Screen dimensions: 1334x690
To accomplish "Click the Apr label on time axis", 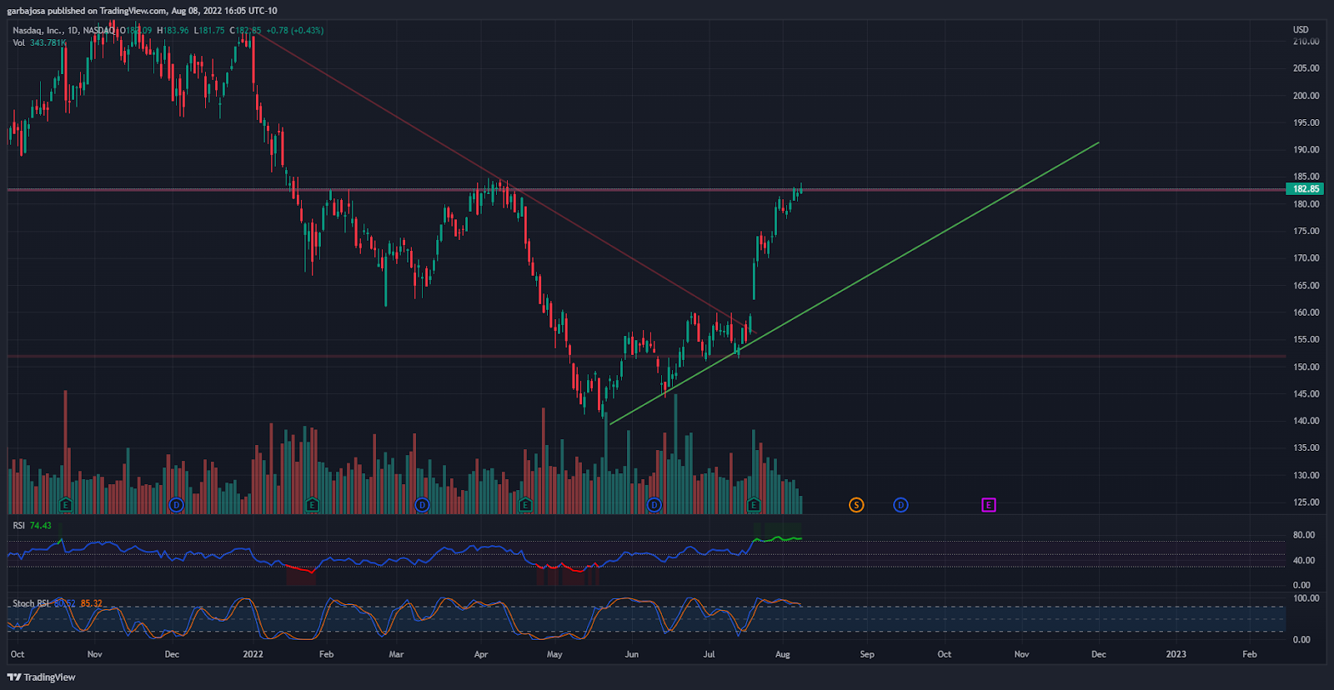I will (x=481, y=654).
